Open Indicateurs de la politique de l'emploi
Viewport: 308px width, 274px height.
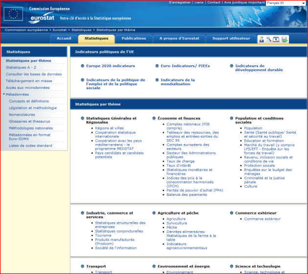[x=115, y=84]
